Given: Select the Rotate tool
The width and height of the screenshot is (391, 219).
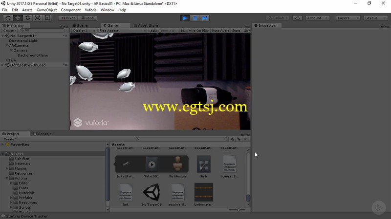Looking at the screenshot, I should pos(28,18).
